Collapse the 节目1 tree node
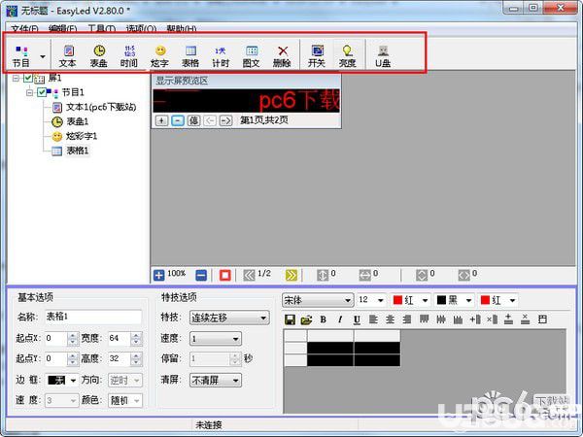This screenshot has width=583, height=437. coord(29,92)
